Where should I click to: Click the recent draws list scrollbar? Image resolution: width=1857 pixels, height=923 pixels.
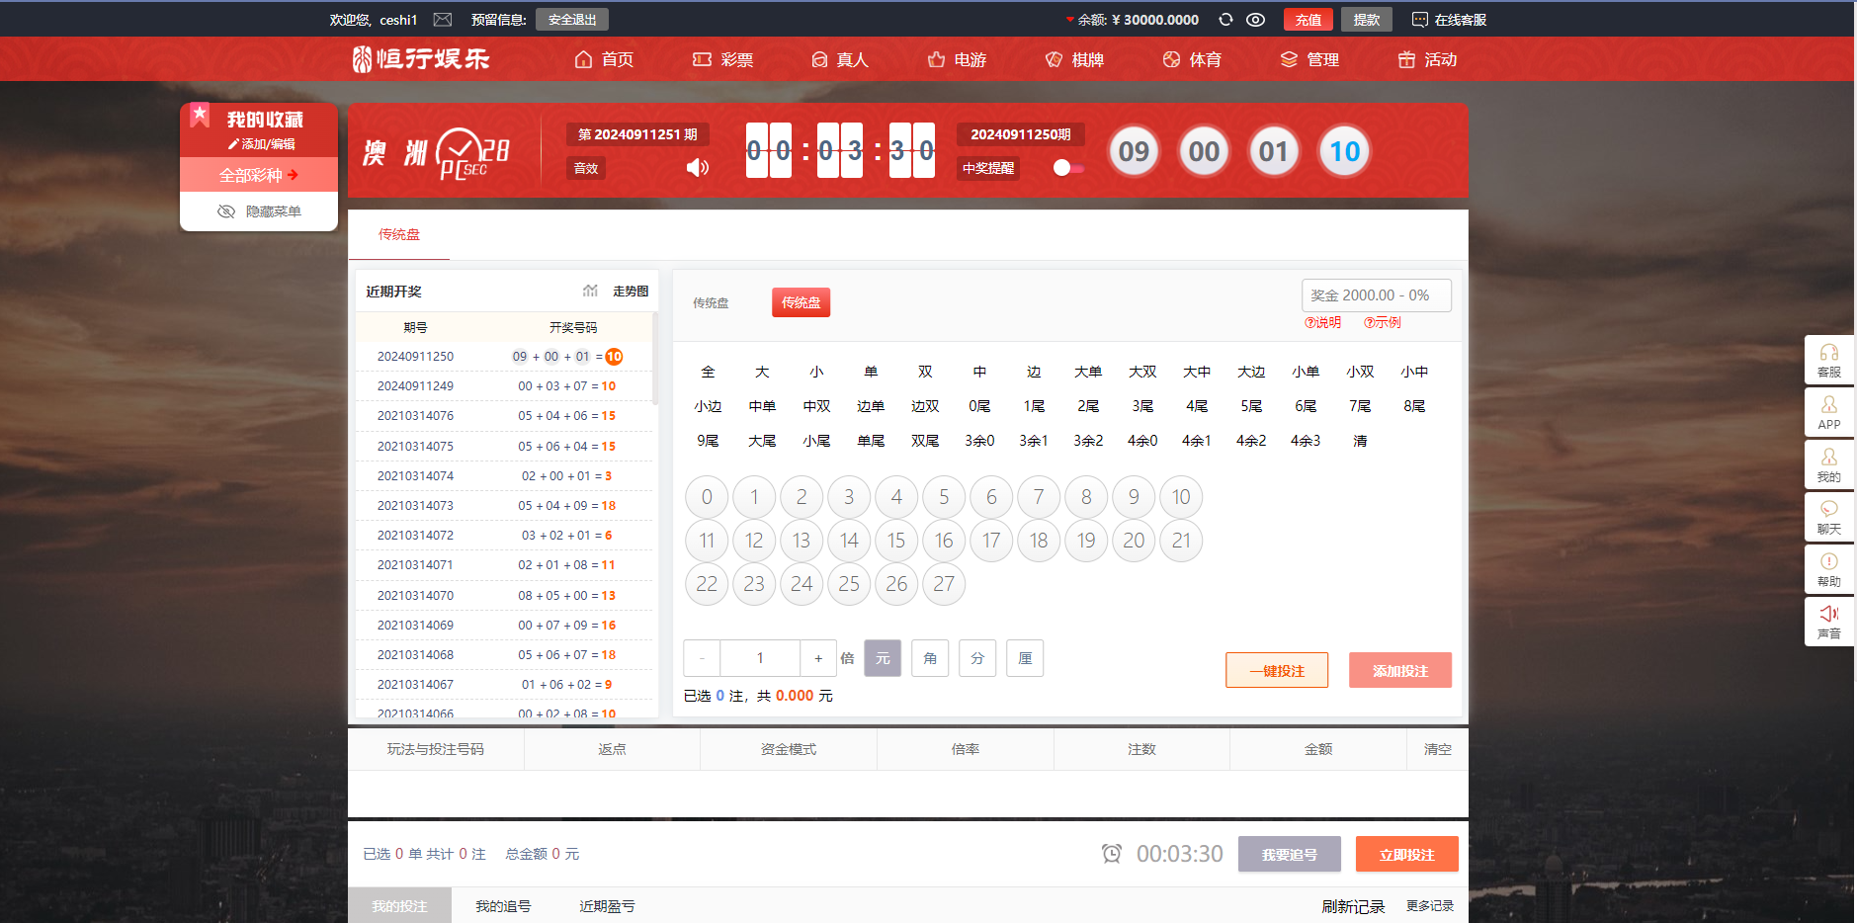click(x=654, y=361)
